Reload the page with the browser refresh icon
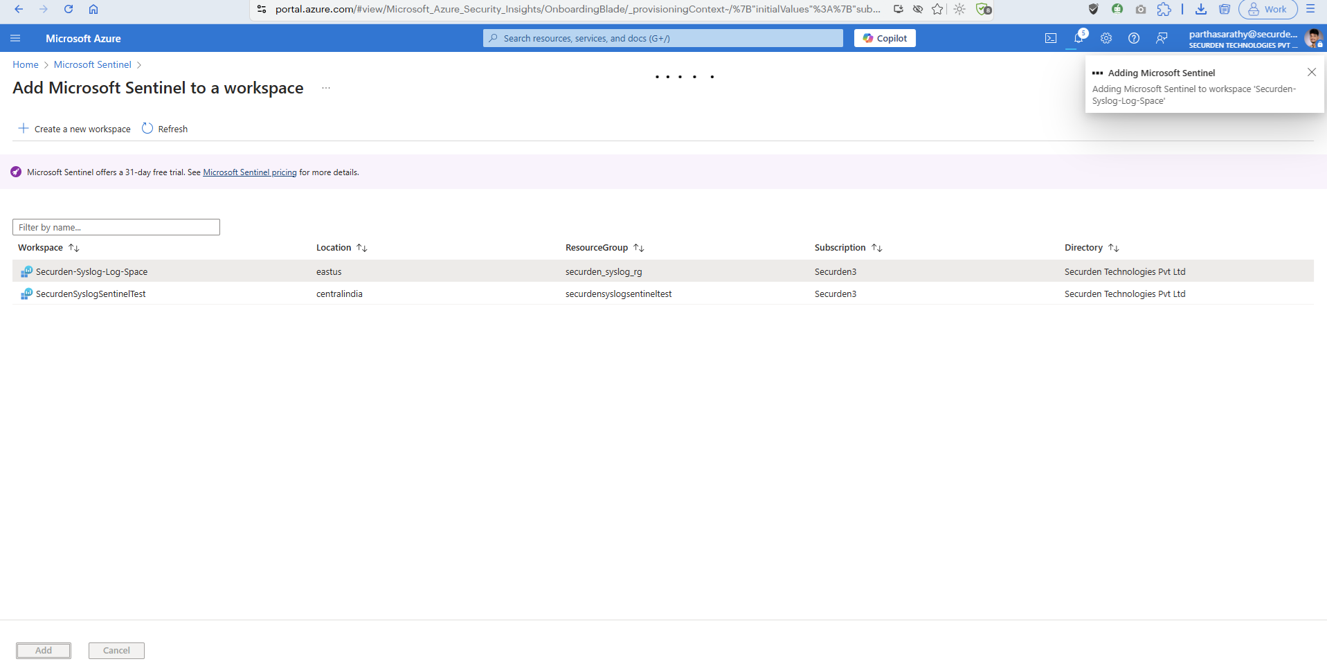Screen dimensions: 1327x666 [69, 9]
